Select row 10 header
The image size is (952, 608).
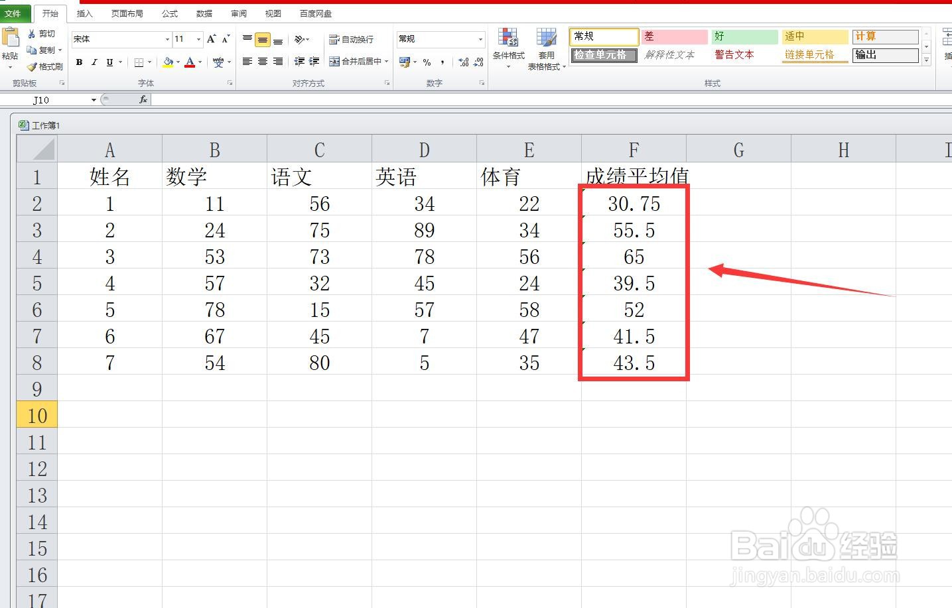coord(37,415)
